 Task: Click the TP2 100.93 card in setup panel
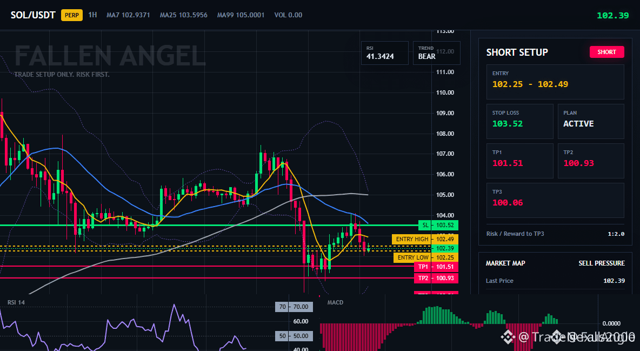click(591, 161)
